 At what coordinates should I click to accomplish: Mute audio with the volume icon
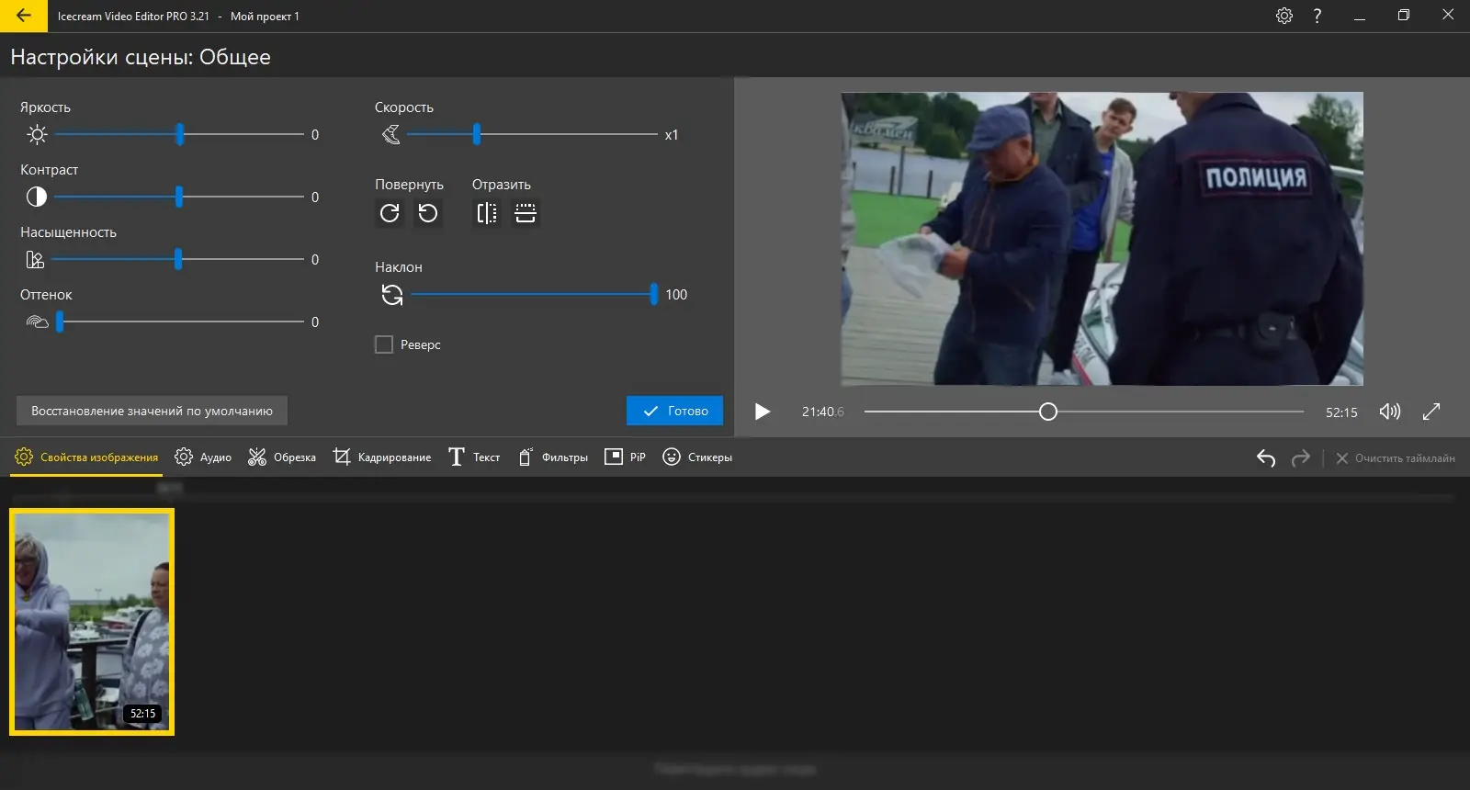point(1389,412)
